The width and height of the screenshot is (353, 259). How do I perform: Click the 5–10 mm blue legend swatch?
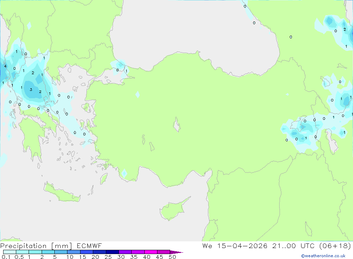pyautogui.click(x=61, y=252)
